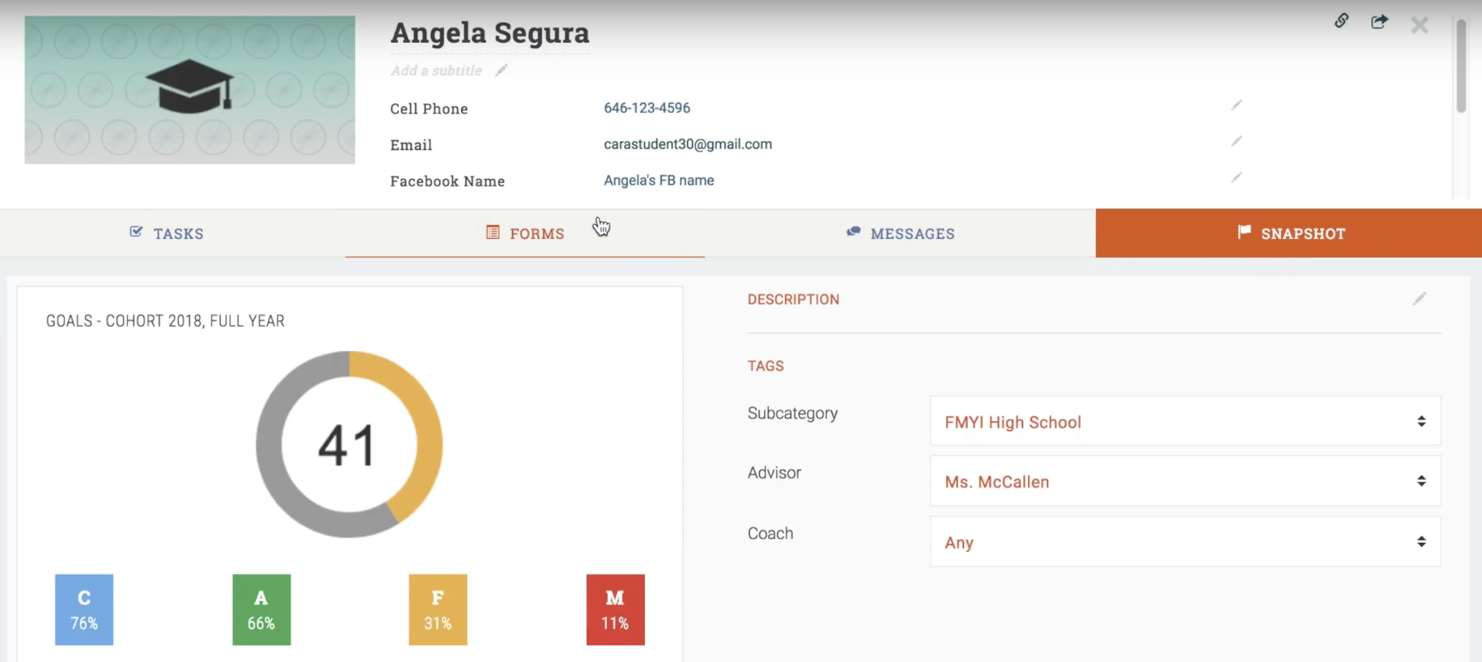Click the red M 11% goal tile

615,609
